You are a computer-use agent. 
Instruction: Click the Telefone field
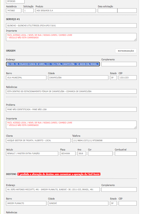[x=104, y=140]
